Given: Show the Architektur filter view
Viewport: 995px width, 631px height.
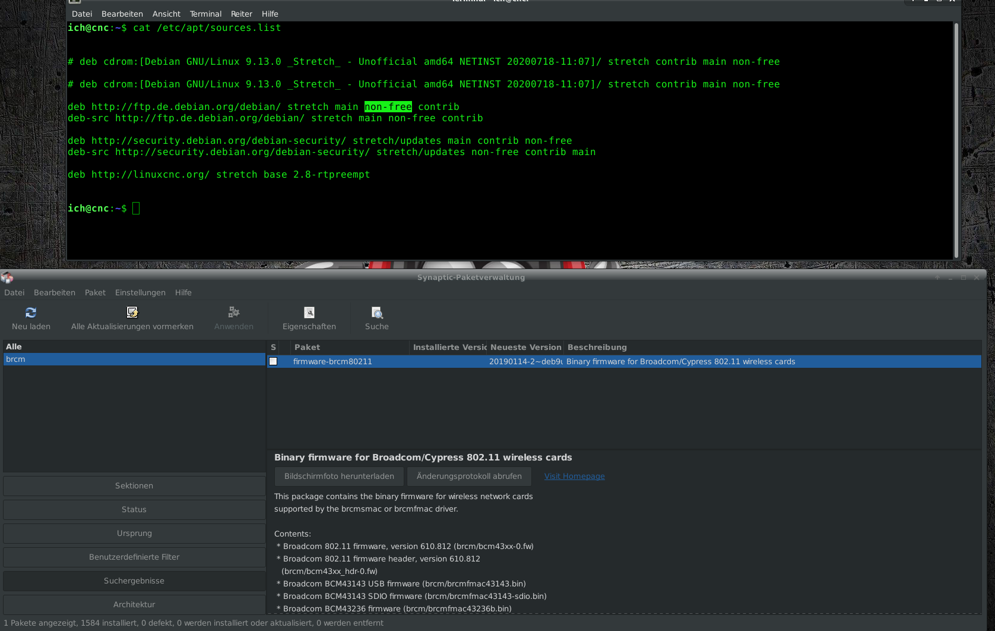Looking at the screenshot, I should 134,604.
